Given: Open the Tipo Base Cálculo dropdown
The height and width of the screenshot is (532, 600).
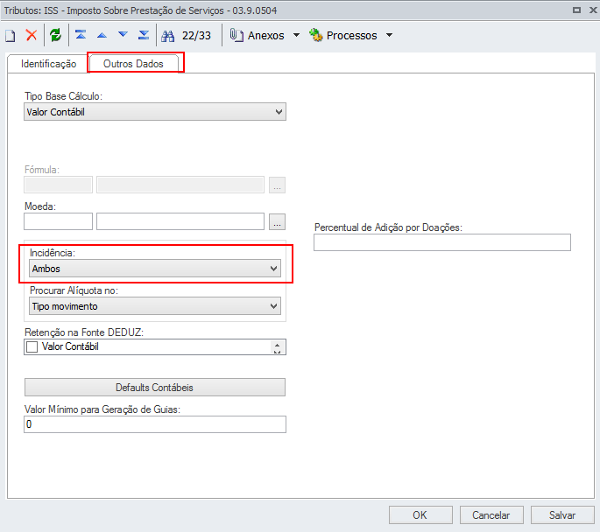Looking at the screenshot, I should (155, 112).
